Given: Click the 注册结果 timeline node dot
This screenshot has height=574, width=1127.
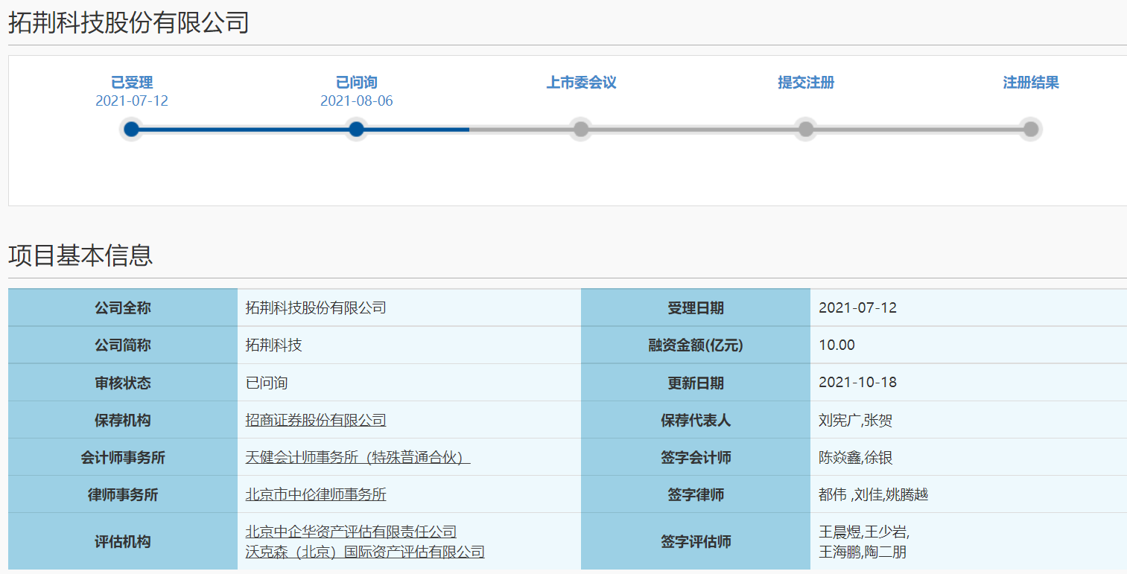Looking at the screenshot, I should [1031, 130].
